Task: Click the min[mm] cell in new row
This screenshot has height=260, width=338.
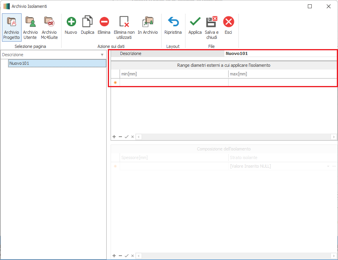Action: 174,82
